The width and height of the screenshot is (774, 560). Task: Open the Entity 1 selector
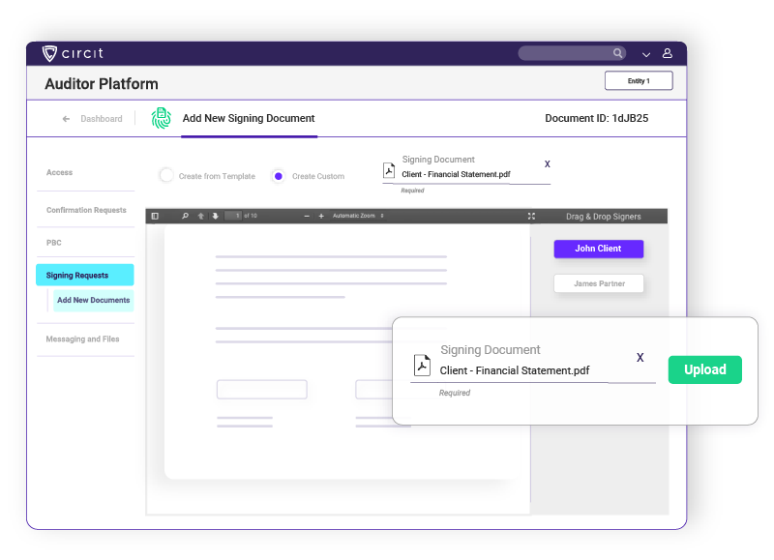tap(638, 81)
